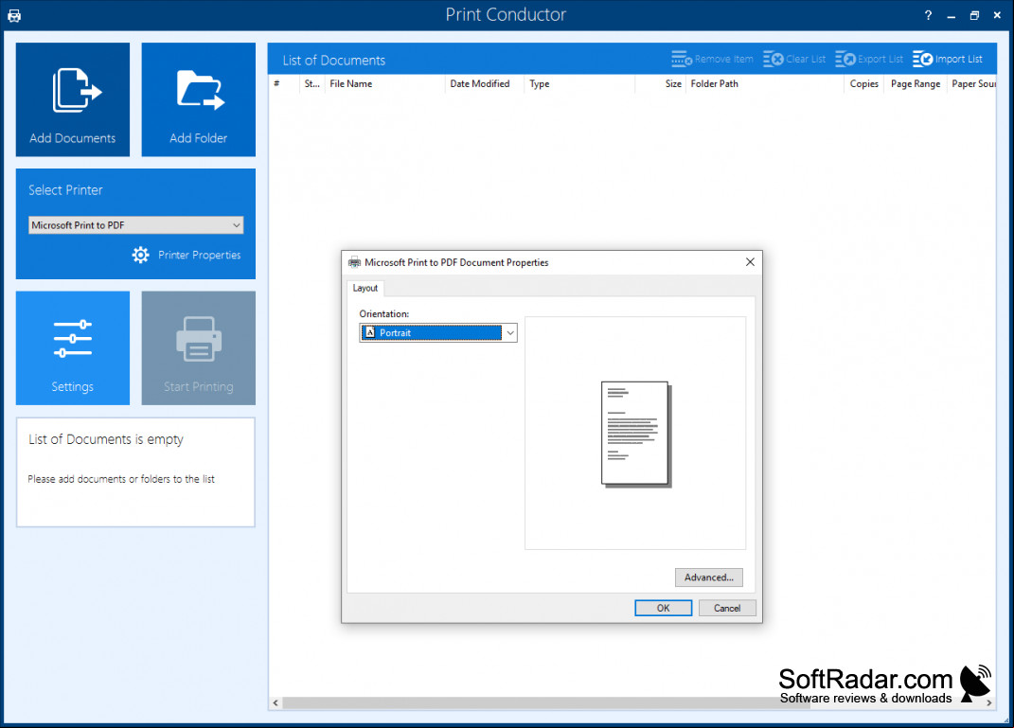1014x728 pixels.
Task: Restore down the Print Conductor window
Action: pos(974,15)
